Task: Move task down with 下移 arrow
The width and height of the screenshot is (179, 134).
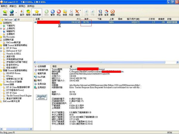Action: click(x=92, y=13)
